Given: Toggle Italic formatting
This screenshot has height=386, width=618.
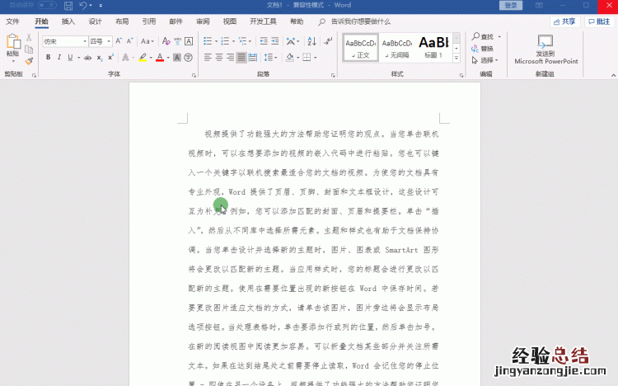Looking at the screenshot, I should 59,58.
